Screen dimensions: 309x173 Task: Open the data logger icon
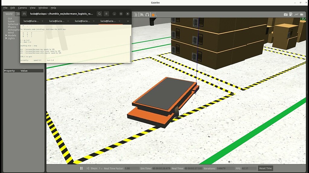[x=291, y=14]
